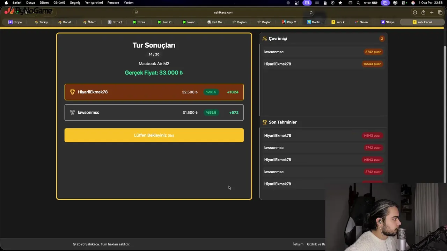Screen dimensions: 447x251
Task: Click the Apple menu icon
Action: pyautogui.click(x=6, y=2)
